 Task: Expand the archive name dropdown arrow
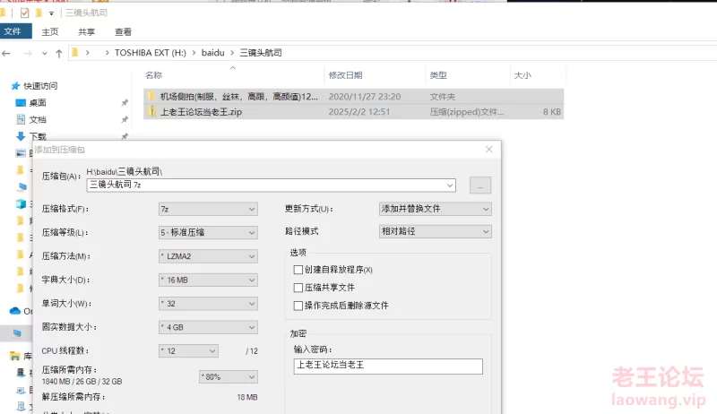[450, 185]
